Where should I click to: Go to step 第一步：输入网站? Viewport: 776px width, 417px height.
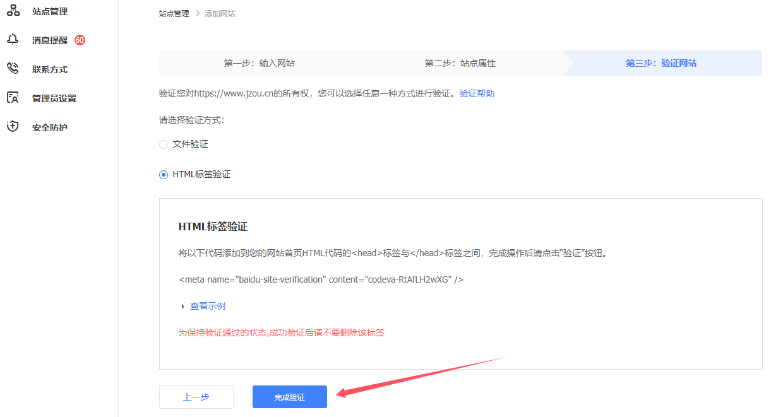260,63
